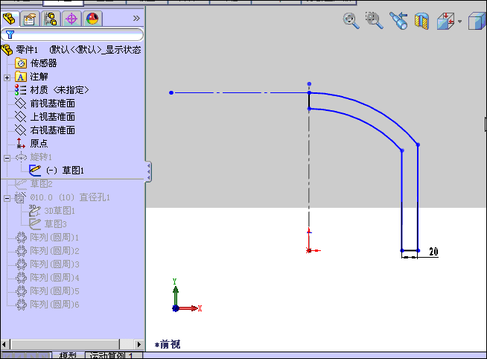This screenshot has height=359, width=487.
Task: Open the DisplayManager color ball tab
Action: 92,19
